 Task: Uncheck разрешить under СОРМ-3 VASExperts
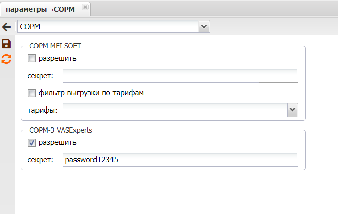click(x=32, y=142)
